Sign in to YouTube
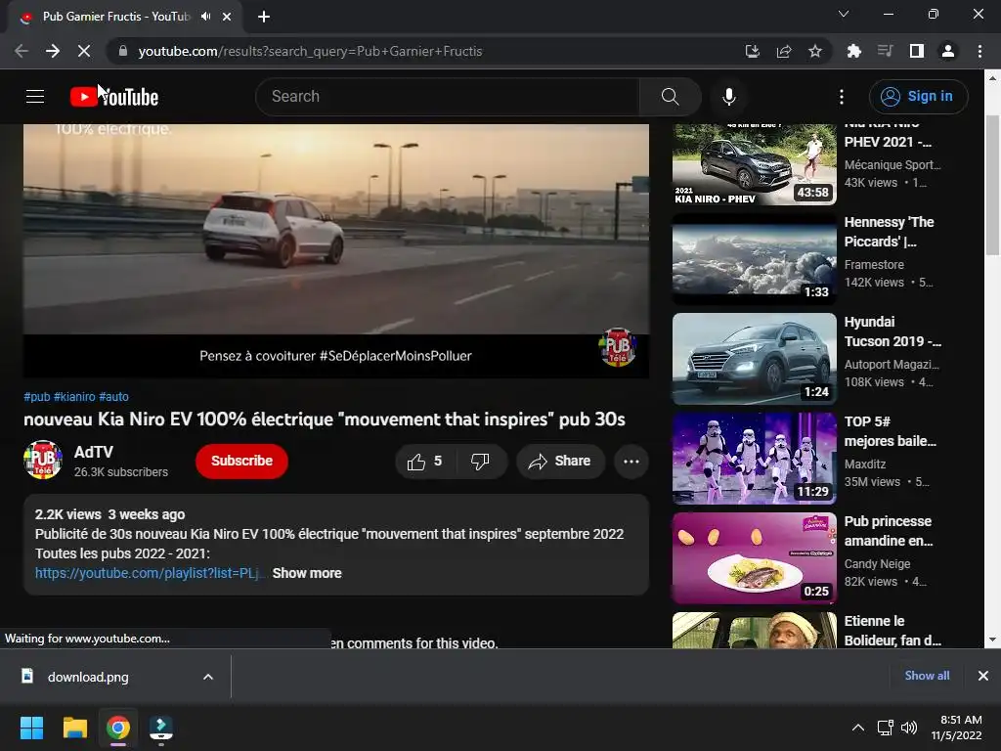The width and height of the screenshot is (1001, 751). point(918,97)
